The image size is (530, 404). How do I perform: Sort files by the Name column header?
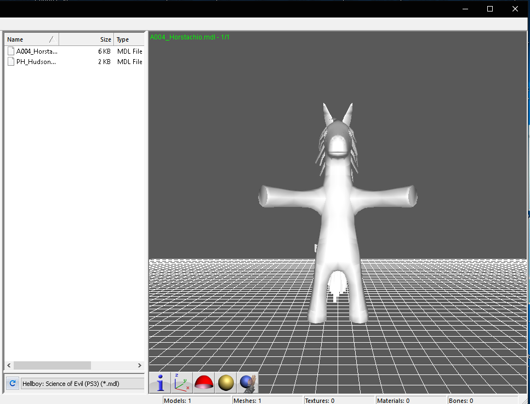coord(31,39)
